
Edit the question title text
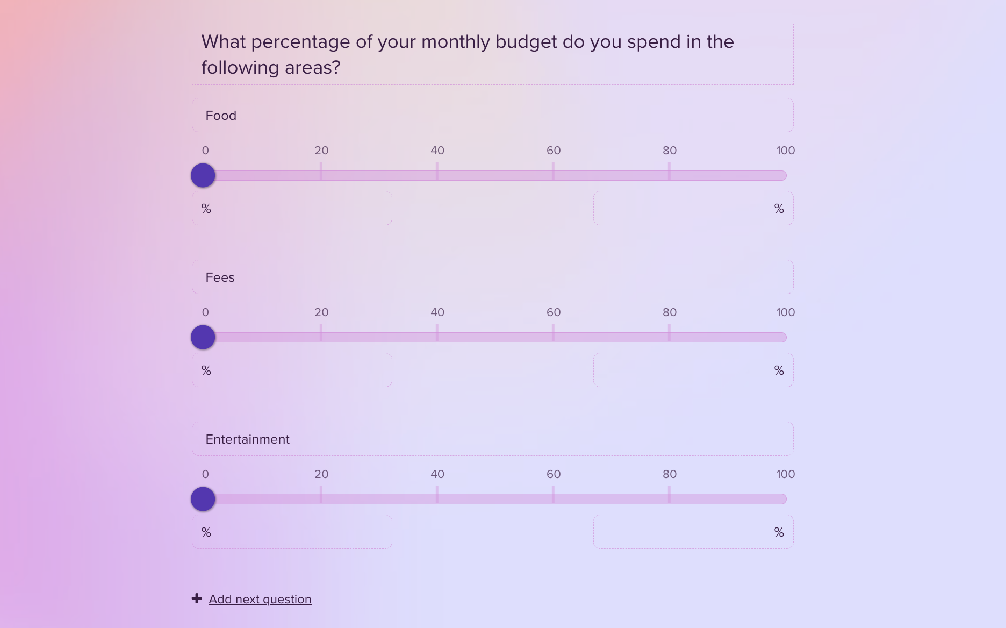point(468,54)
